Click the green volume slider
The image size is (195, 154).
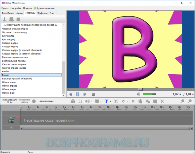click(149, 94)
